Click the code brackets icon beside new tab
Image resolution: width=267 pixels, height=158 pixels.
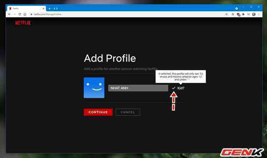click(55, 8)
